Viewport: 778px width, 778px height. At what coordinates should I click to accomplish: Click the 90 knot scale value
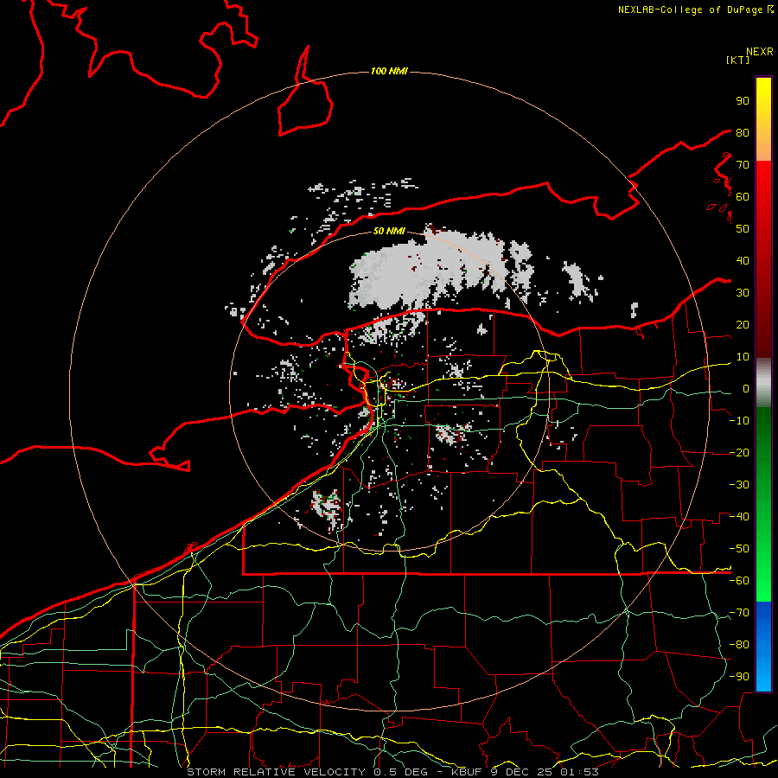coord(743,101)
